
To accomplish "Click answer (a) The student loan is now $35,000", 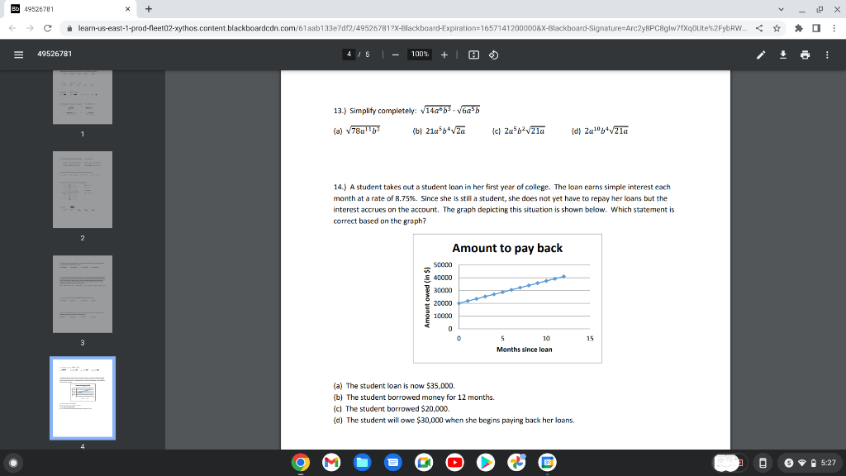I will pos(394,386).
